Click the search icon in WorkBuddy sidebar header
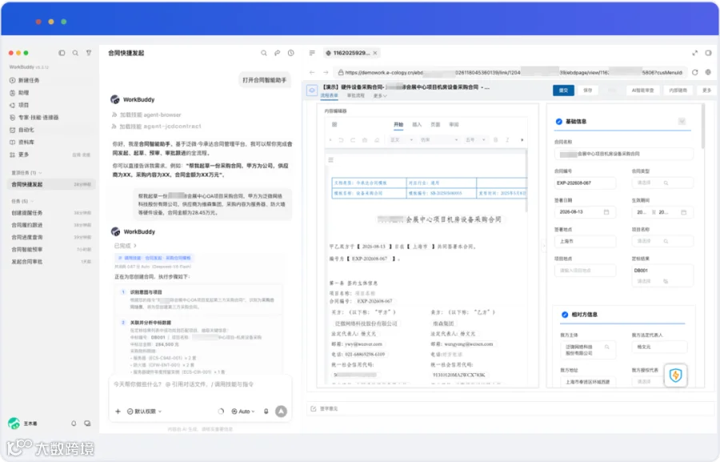This screenshot has width=720, height=462. tap(75, 53)
